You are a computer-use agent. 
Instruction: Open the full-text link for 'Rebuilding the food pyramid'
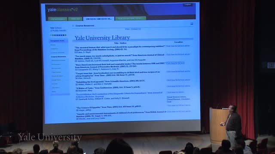(x=178, y=80)
